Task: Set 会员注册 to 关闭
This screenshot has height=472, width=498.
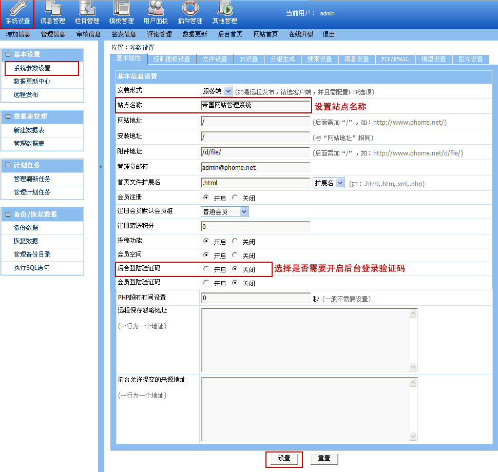Action: click(x=235, y=198)
